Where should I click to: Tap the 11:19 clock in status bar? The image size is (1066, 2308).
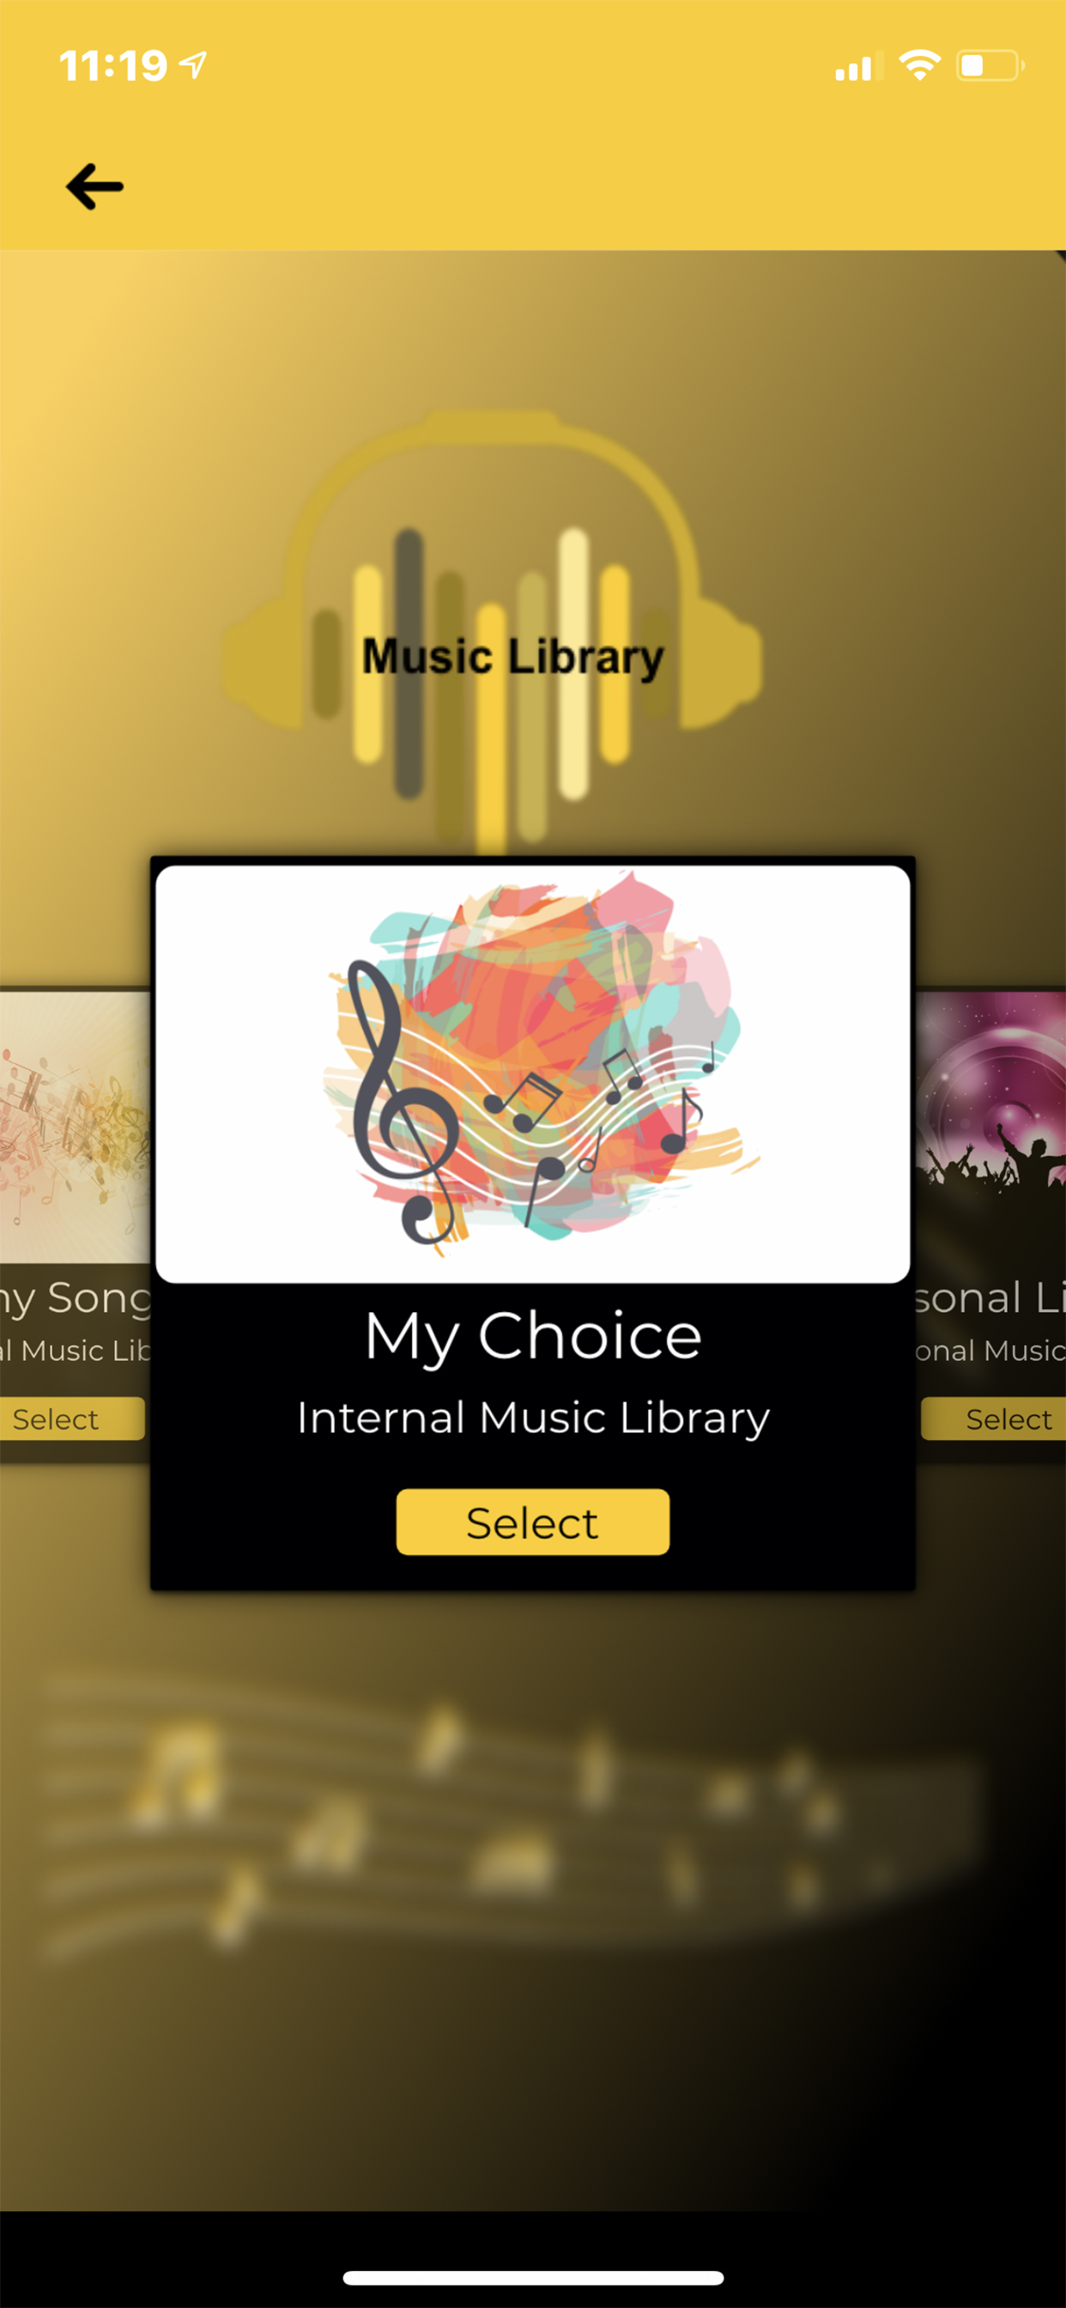(x=113, y=65)
